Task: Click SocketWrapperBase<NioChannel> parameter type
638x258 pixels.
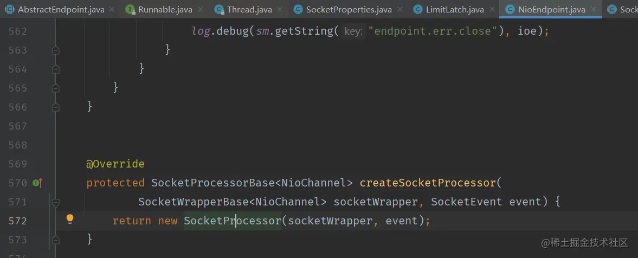Action: pos(233,202)
